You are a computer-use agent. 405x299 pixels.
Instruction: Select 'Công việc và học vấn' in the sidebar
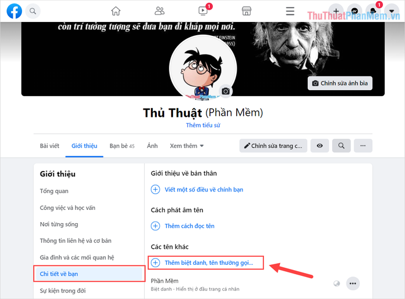(x=68, y=208)
